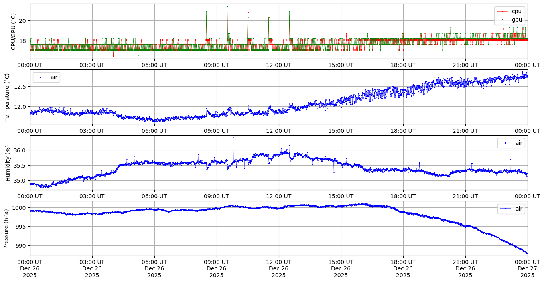Click the highest humidity spike point
544x282 pixels.
click(x=233, y=138)
